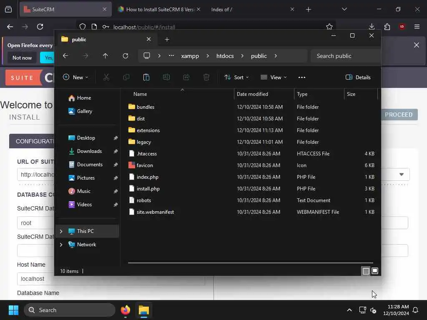427x320 pixels.
Task: Add a new File Explorer tab
Action: (x=167, y=40)
